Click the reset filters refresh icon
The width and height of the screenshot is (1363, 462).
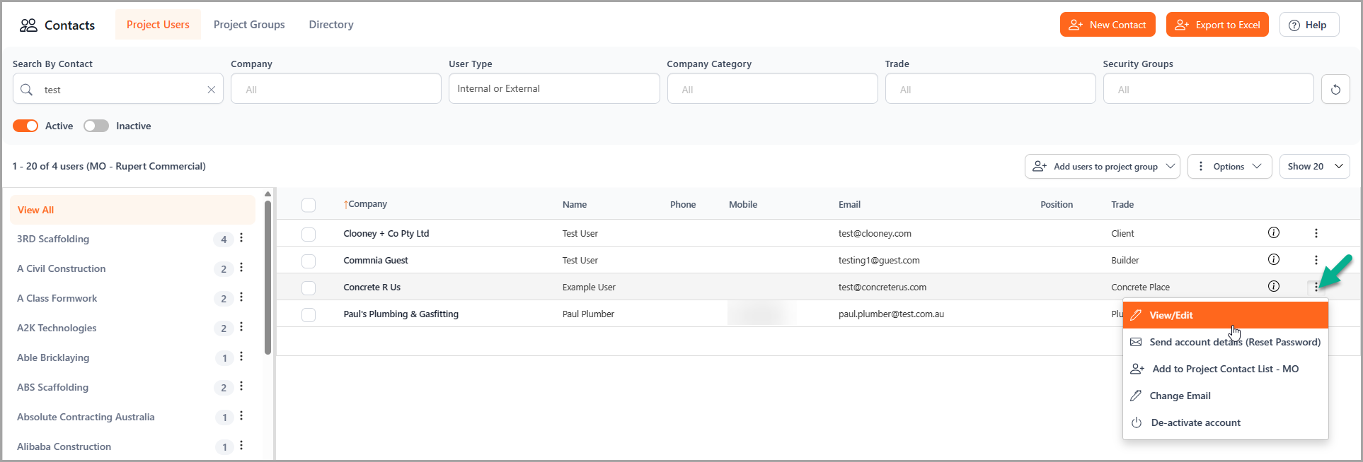pos(1335,90)
